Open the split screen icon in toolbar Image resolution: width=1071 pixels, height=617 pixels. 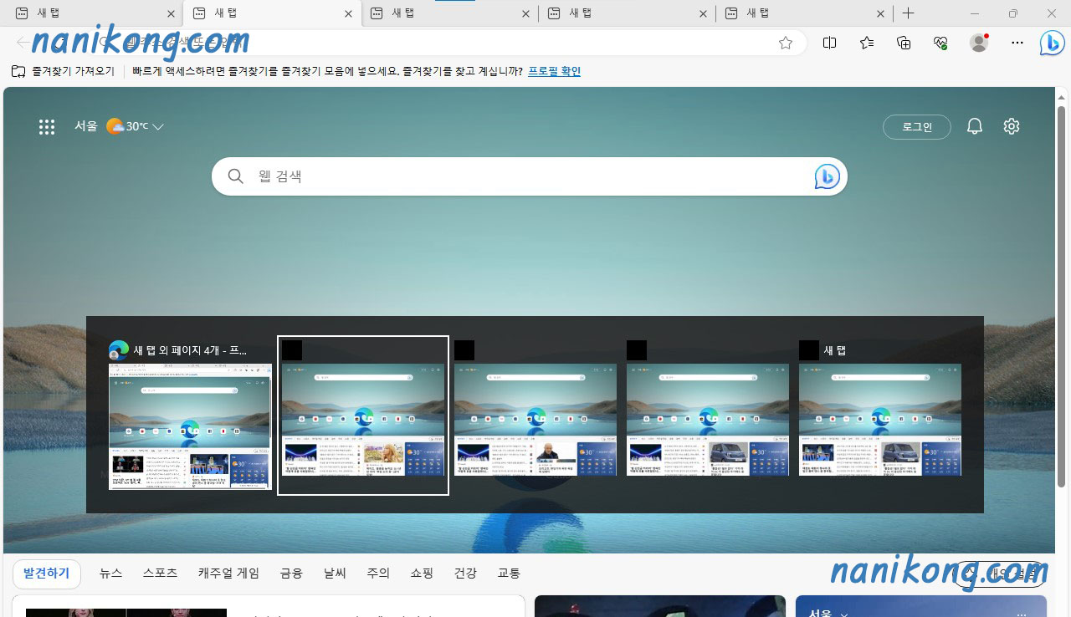(x=829, y=43)
